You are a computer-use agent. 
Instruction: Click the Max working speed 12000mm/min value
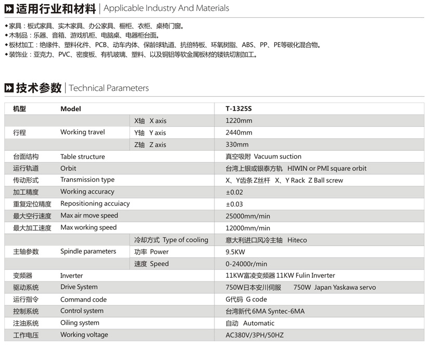pyautogui.click(x=248, y=228)
